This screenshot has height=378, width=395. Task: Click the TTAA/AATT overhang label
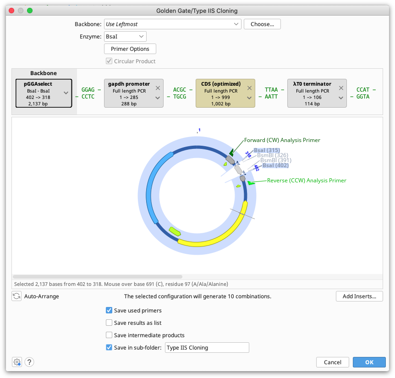271,93
